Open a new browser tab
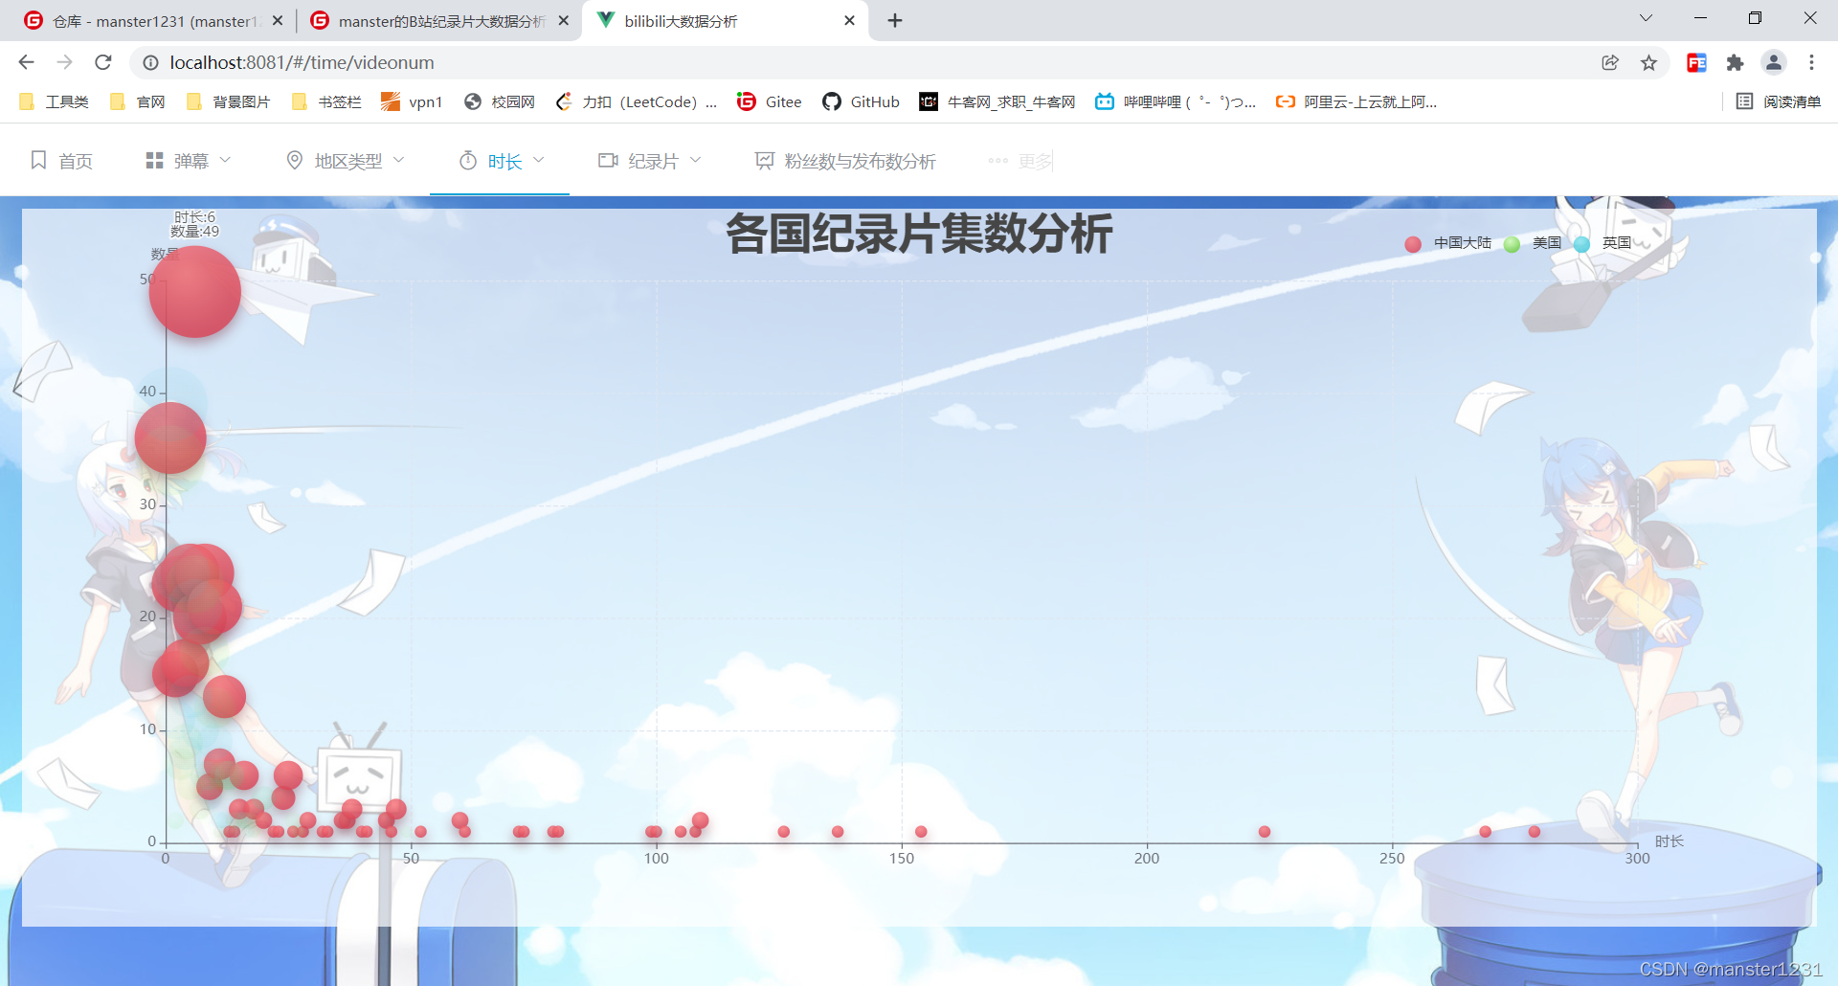The height and width of the screenshot is (986, 1838). (895, 20)
